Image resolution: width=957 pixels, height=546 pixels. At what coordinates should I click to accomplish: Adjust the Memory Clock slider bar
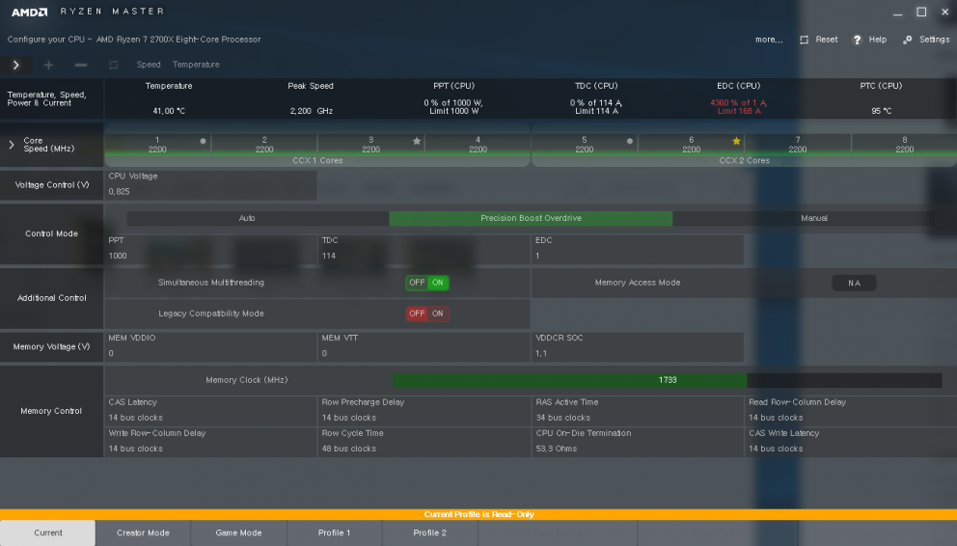pos(667,380)
